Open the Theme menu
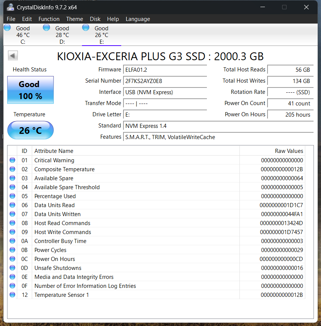Screen dimensions: 321x326 click(x=74, y=19)
